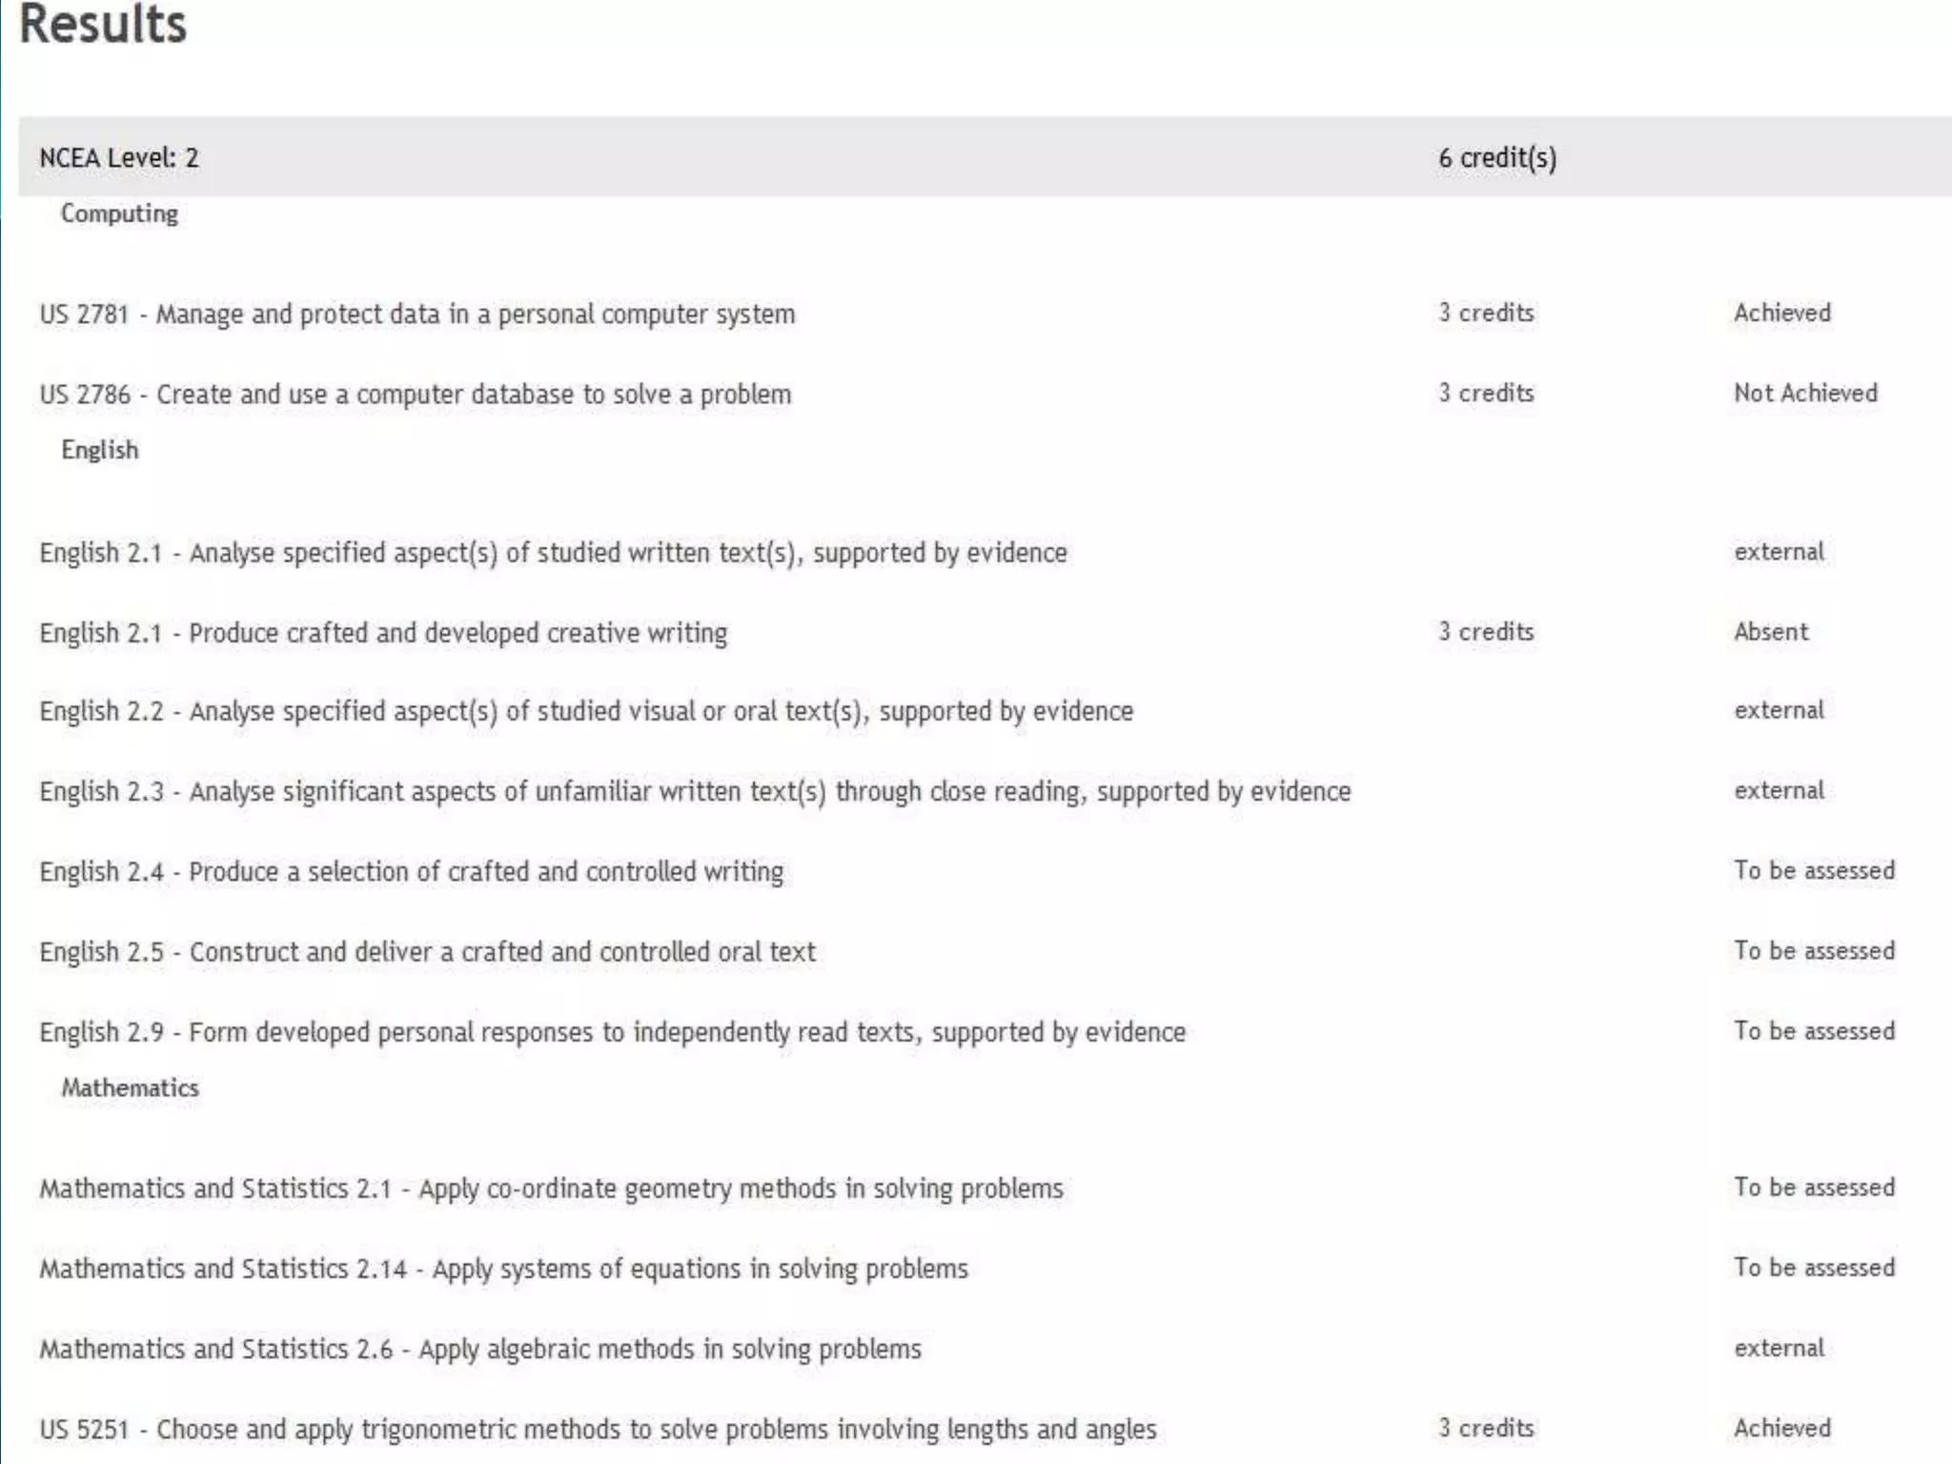Click Mathematics 2.6 algebraic methods standard
This screenshot has height=1464, width=1952.
480,1349
